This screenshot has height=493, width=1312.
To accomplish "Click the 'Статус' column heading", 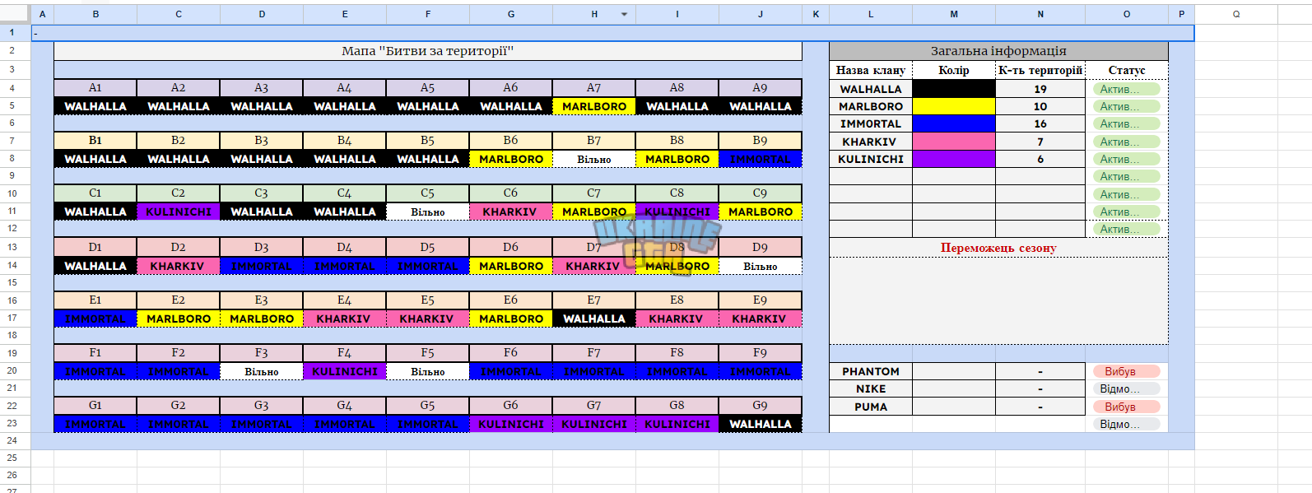I will [x=1127, y=70].
